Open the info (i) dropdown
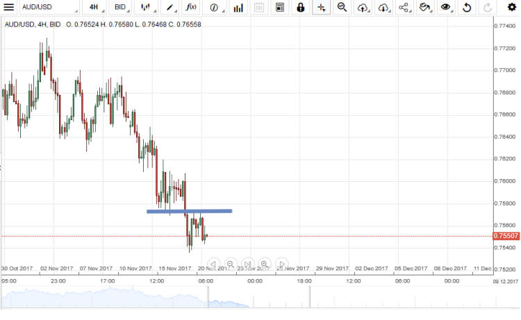521x320 pixels. pos(215,7)
